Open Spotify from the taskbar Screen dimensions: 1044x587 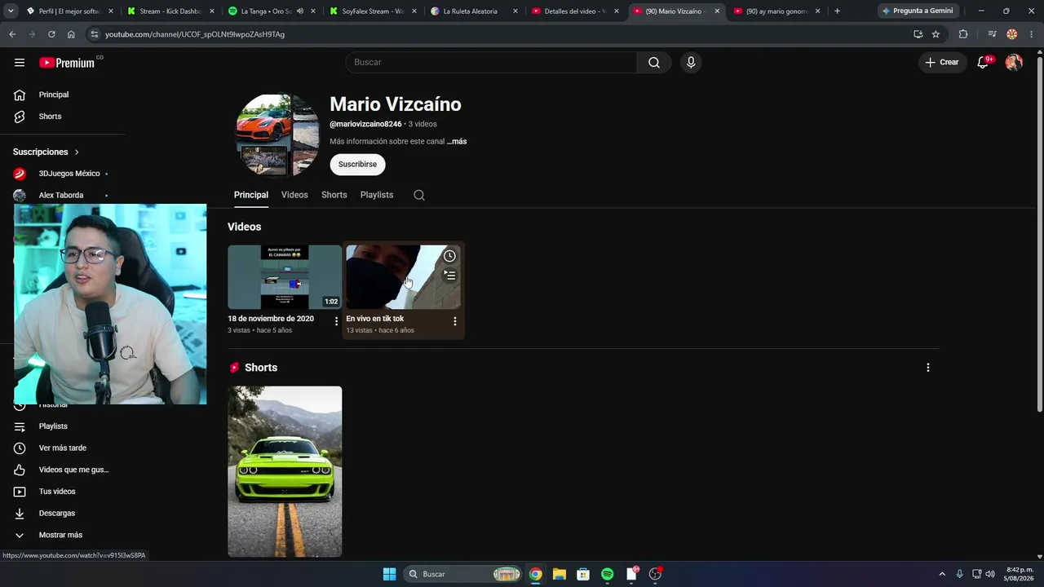(608, 574)
